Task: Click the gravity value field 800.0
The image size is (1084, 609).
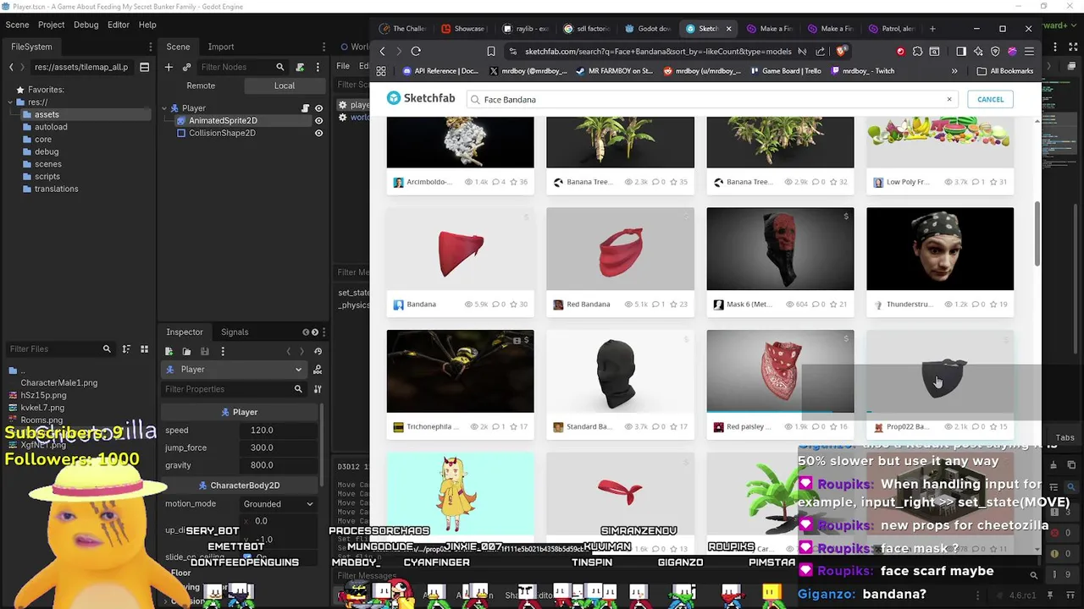Action: [x=279, y=465]
